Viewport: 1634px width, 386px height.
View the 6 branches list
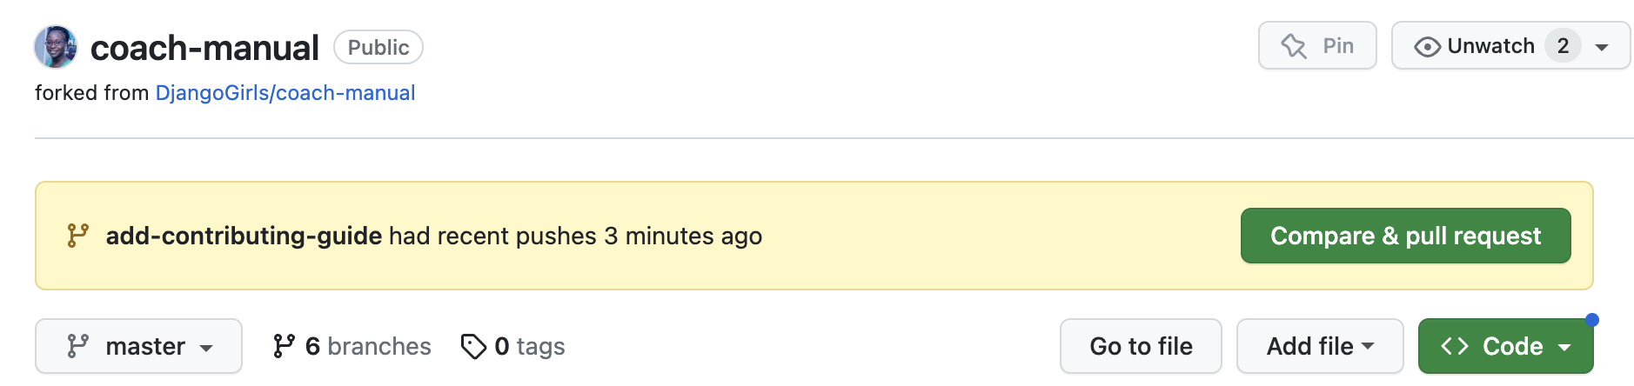coord(352,346)
